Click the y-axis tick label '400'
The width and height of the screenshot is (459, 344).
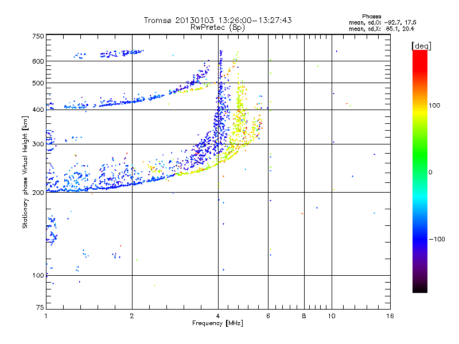coord(38,110)
